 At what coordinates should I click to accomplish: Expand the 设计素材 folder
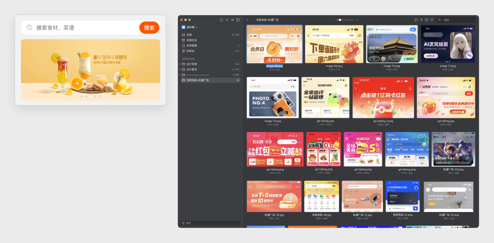(180, 69)
